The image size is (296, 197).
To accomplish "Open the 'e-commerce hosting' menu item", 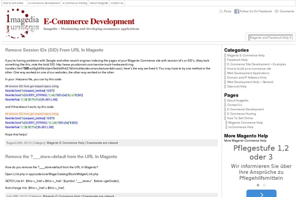I will tap(75, 3).
